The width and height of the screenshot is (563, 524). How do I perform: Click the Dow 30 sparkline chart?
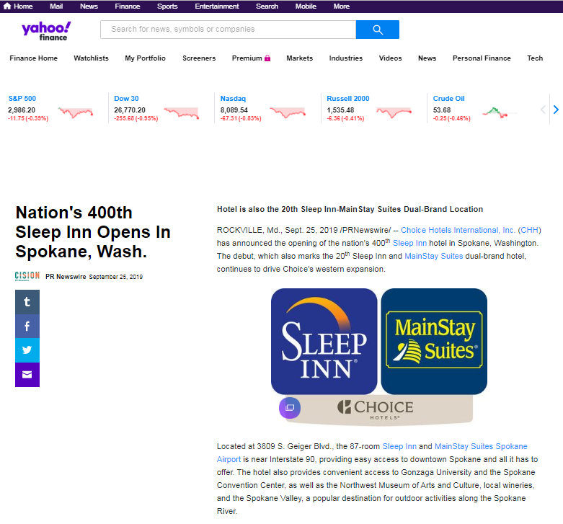(x=182, y=112)
